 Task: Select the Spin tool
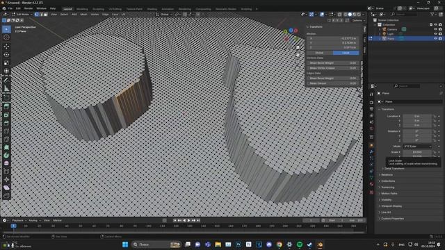(6, 156)
